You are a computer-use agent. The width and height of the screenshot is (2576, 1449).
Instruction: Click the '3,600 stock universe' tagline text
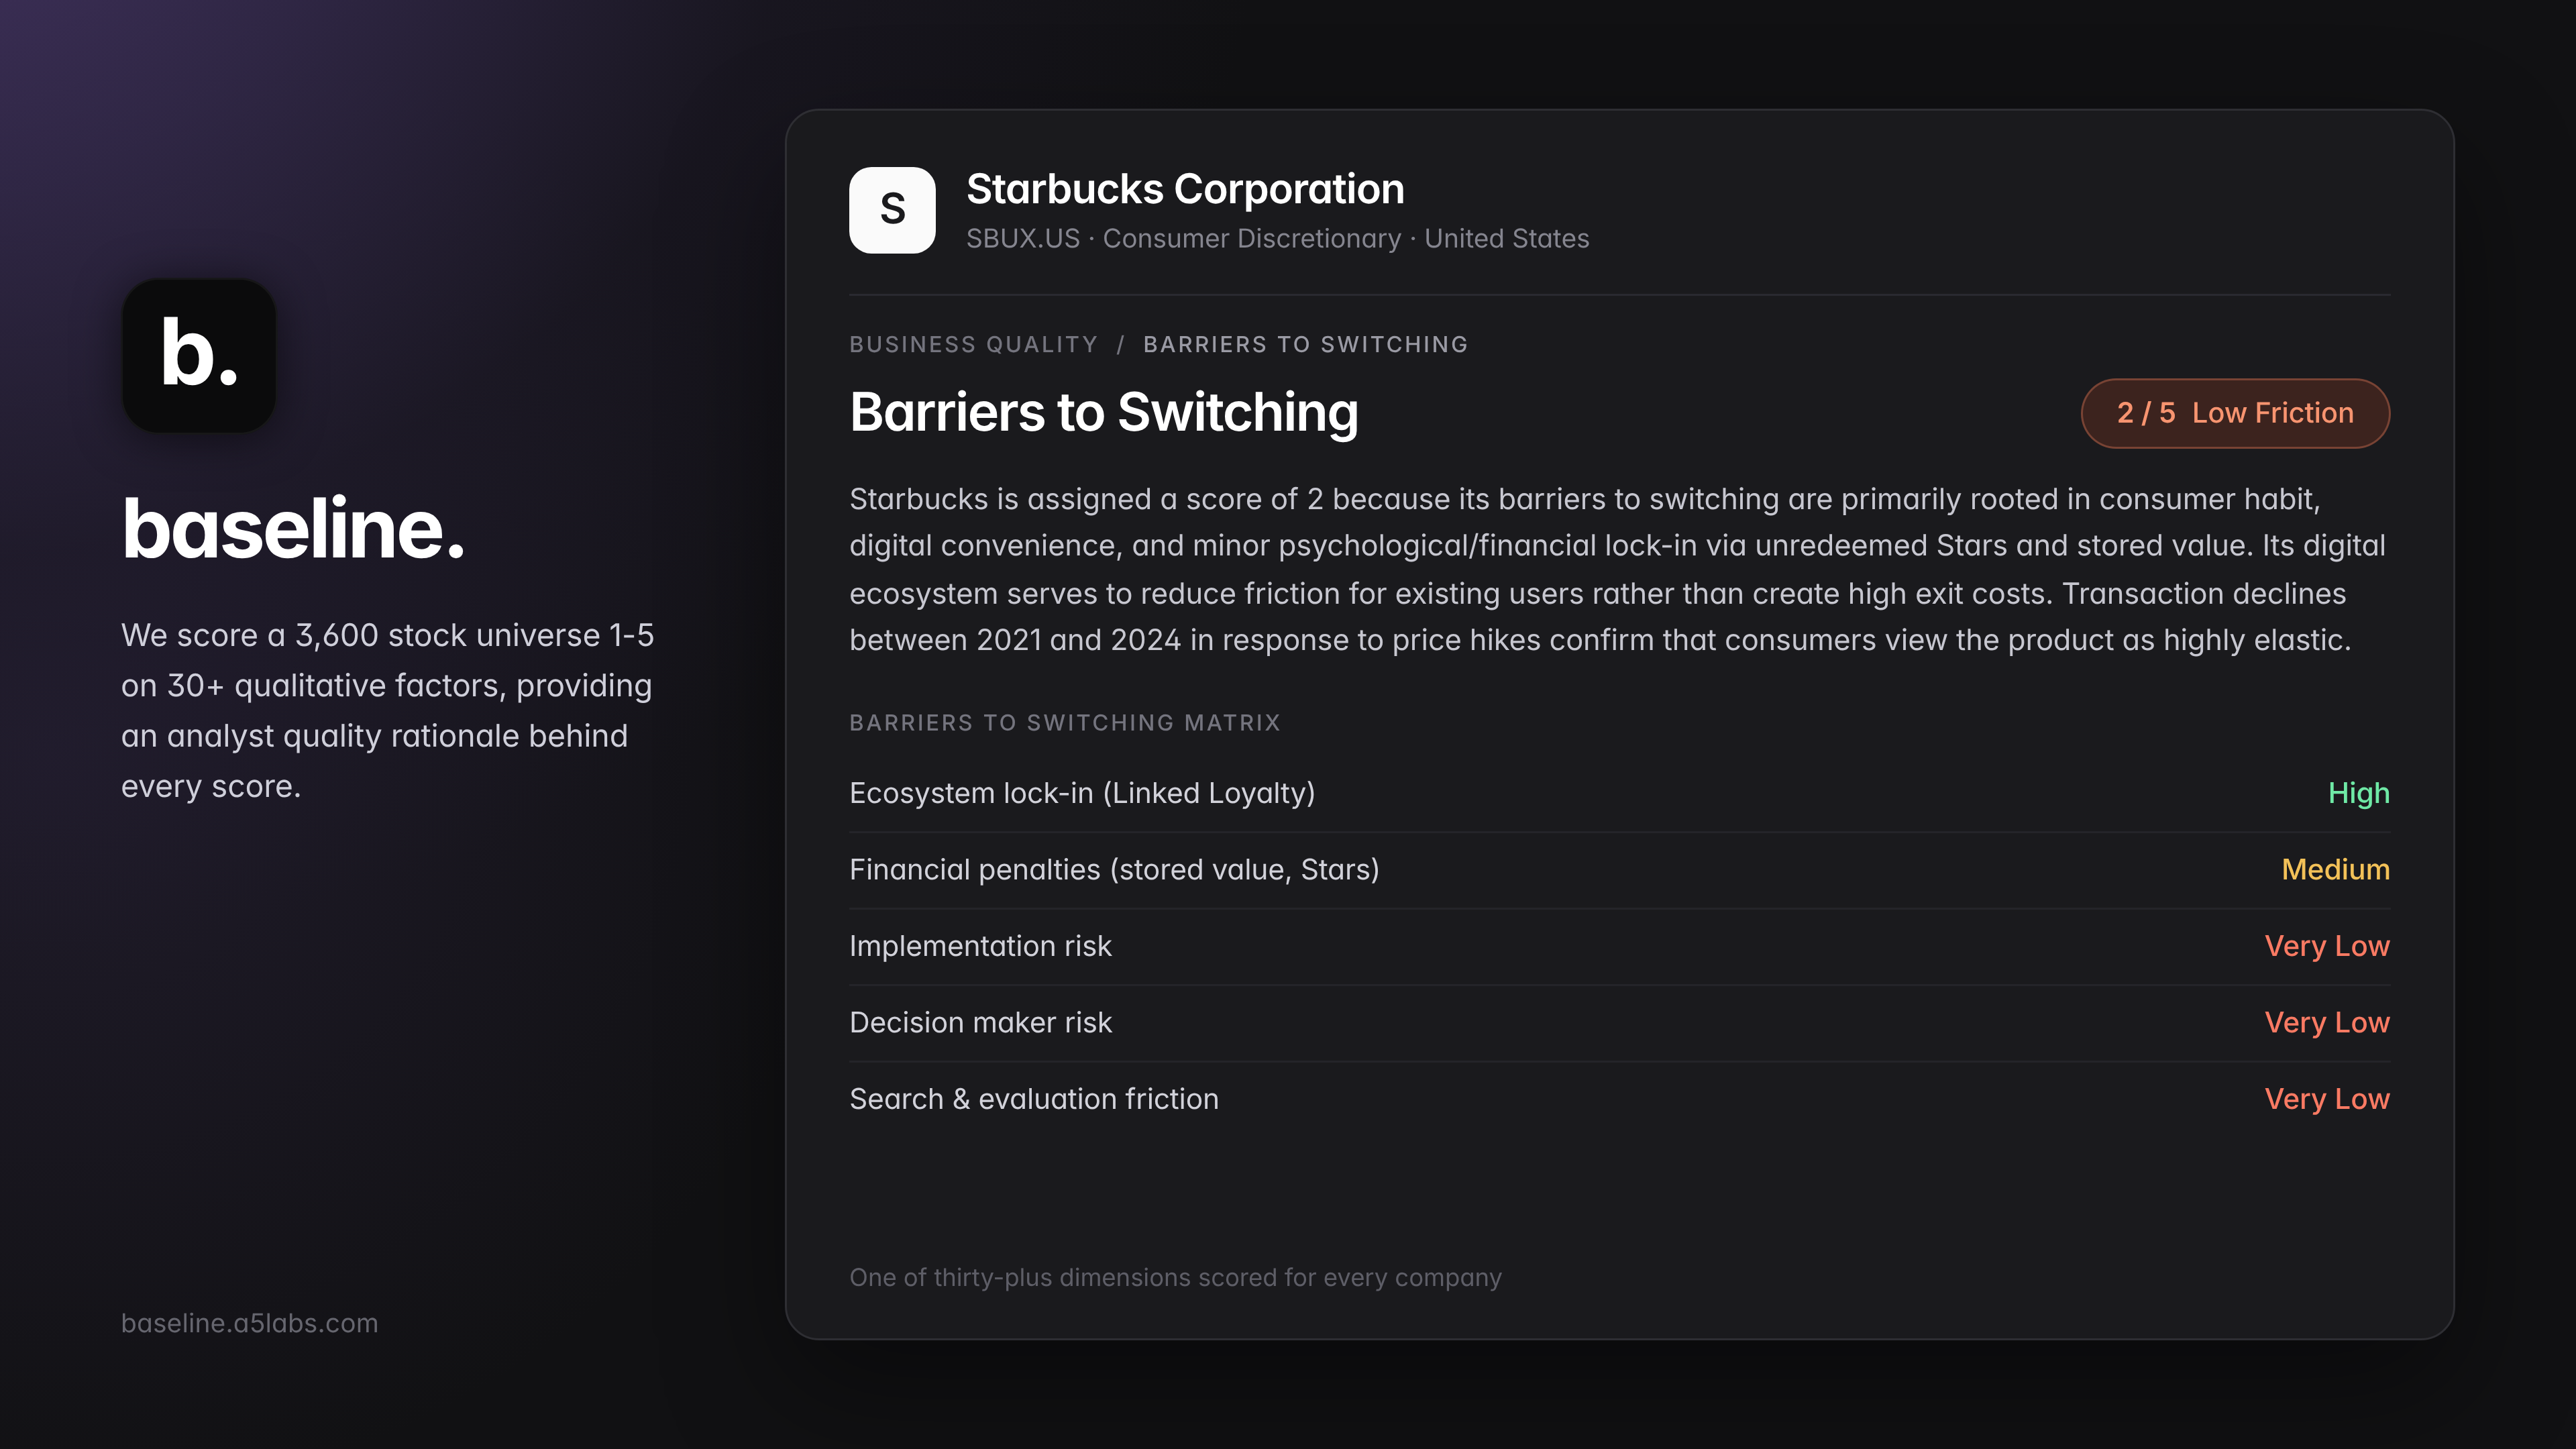pyautogui.click(x=387, y=710)
